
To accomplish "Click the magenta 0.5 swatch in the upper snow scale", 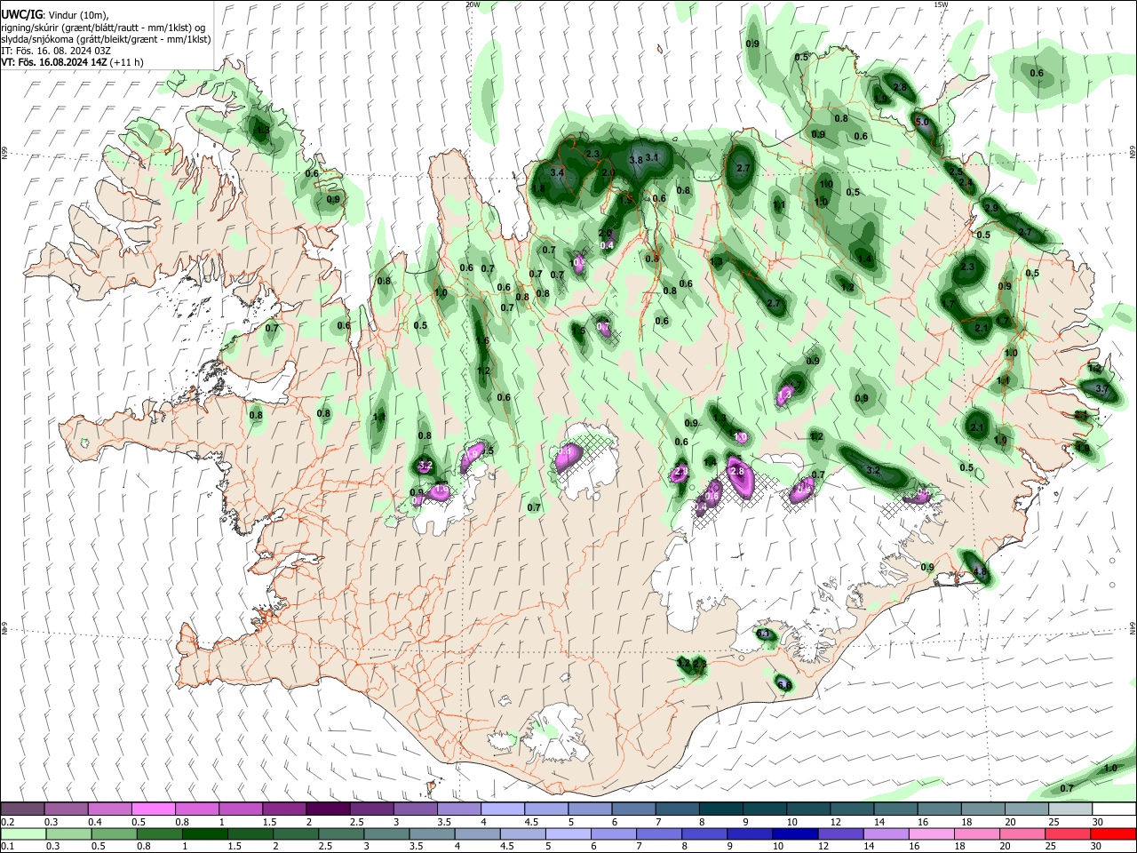I will pos(153,809).
